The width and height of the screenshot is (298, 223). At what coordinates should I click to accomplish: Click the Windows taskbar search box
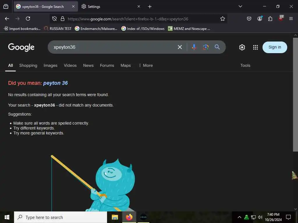pyautogui.click(x=61, y=217)
